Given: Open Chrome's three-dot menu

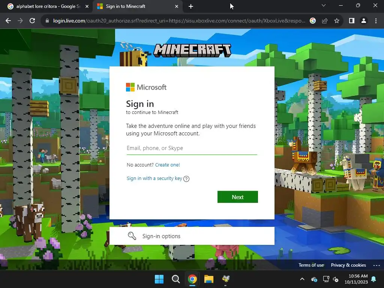Looking at the screenshot, I should coord(376,21).
